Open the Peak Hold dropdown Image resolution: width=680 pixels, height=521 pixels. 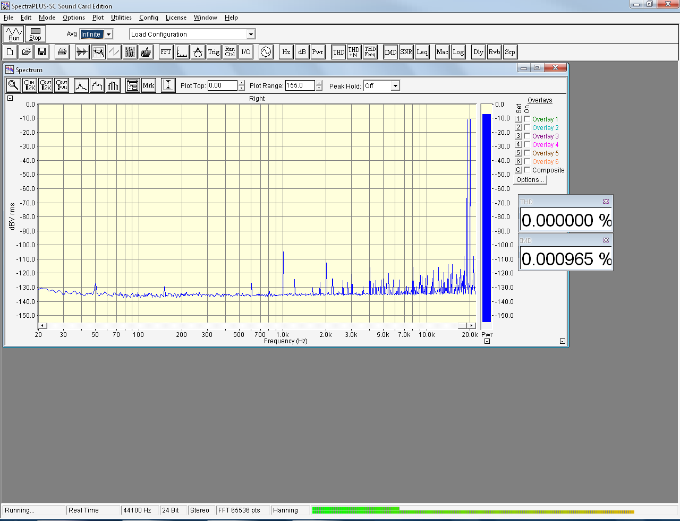pyautogui.click(x=395, y=86)
